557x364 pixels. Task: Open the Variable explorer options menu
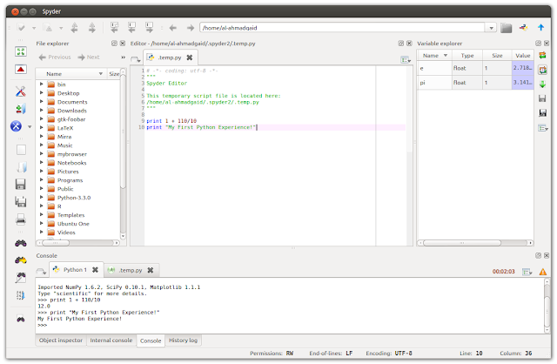pyautogui.click(x=543, y=128)
